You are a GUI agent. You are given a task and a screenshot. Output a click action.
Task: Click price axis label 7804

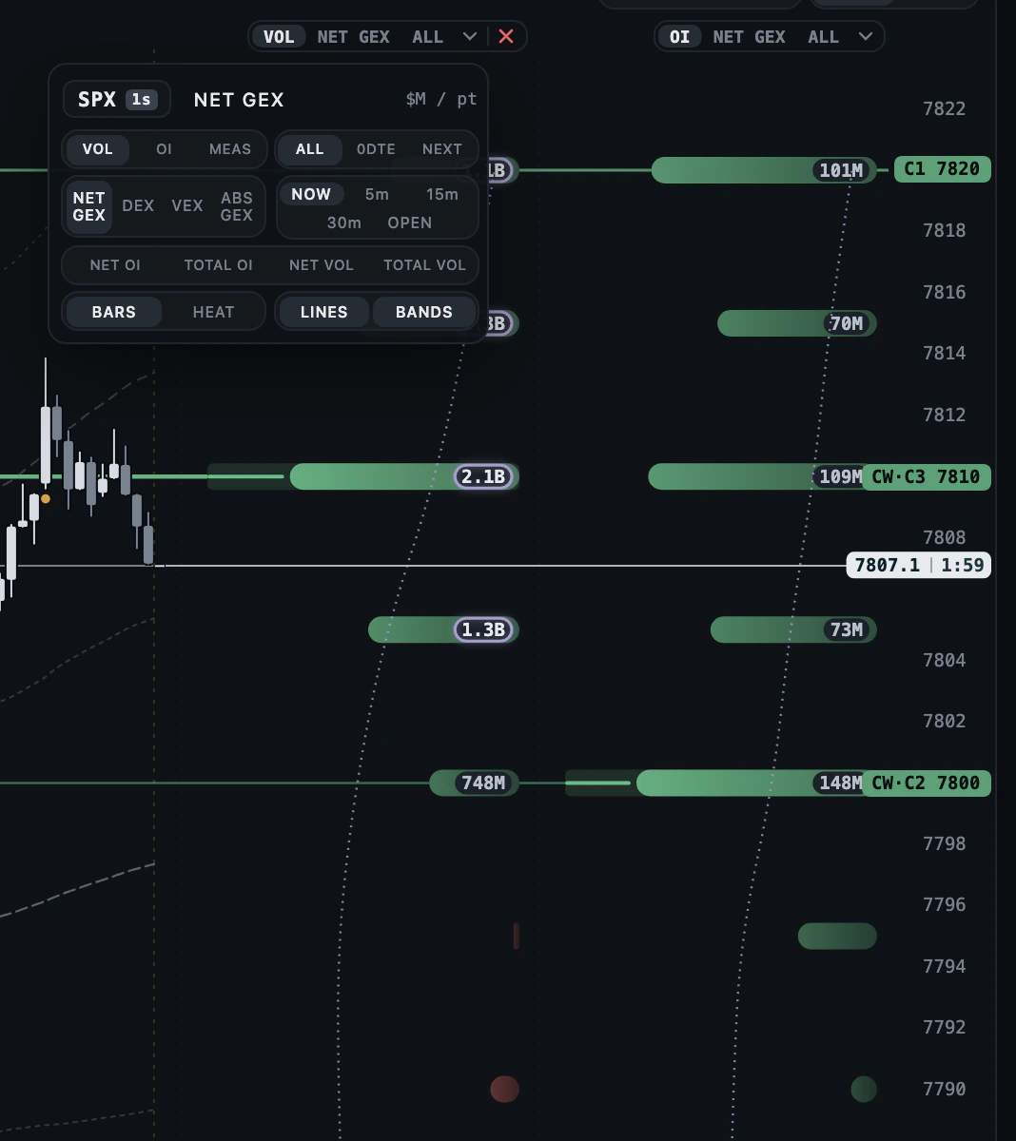[x=944, y=660]
